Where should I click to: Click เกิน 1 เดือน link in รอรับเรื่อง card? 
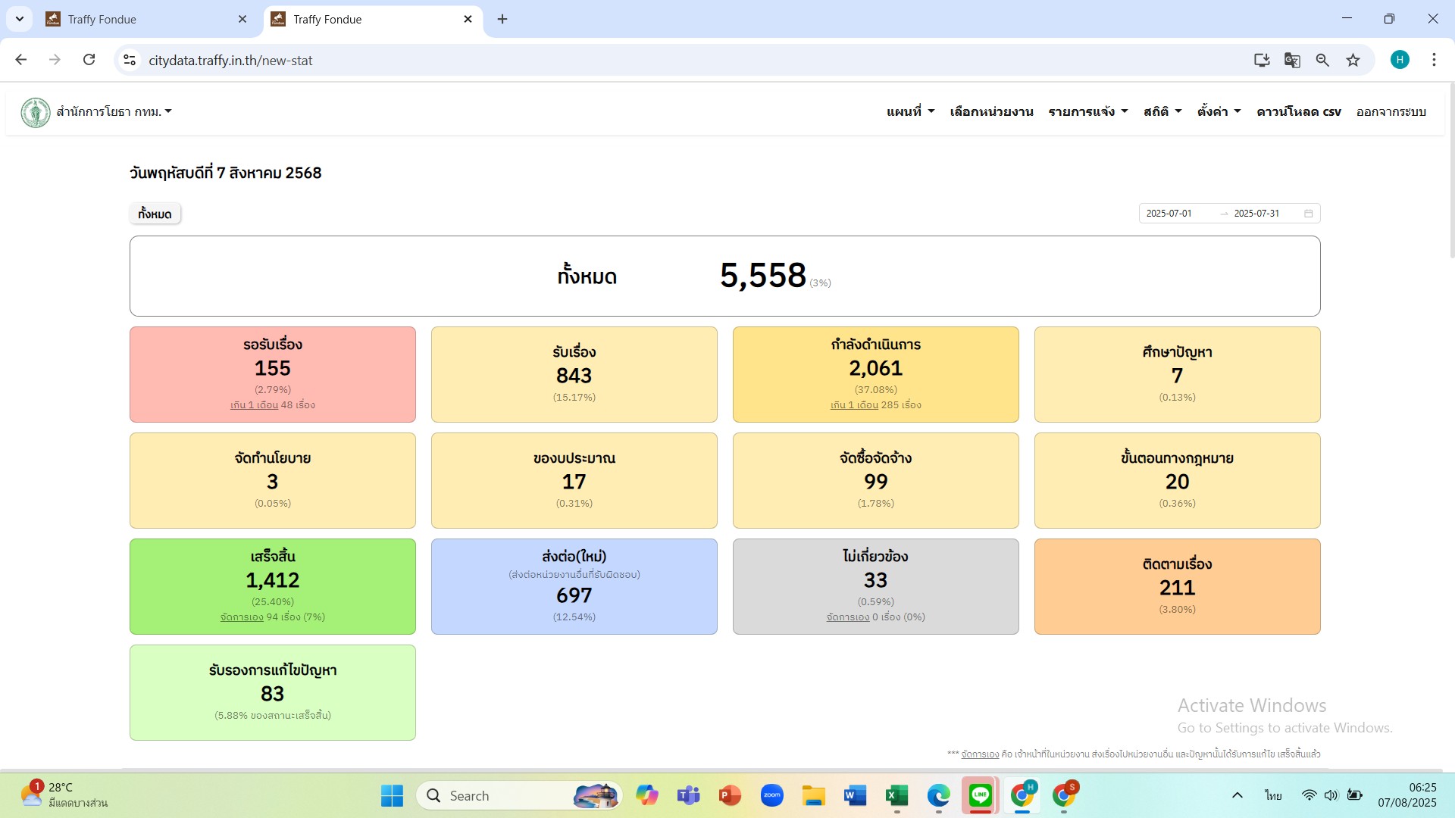point(254,405)
